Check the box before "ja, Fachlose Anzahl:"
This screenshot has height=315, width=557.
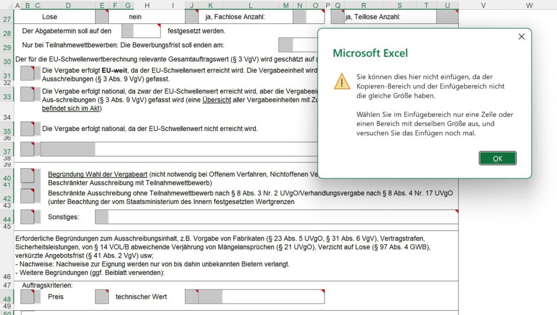pos(191,17)
